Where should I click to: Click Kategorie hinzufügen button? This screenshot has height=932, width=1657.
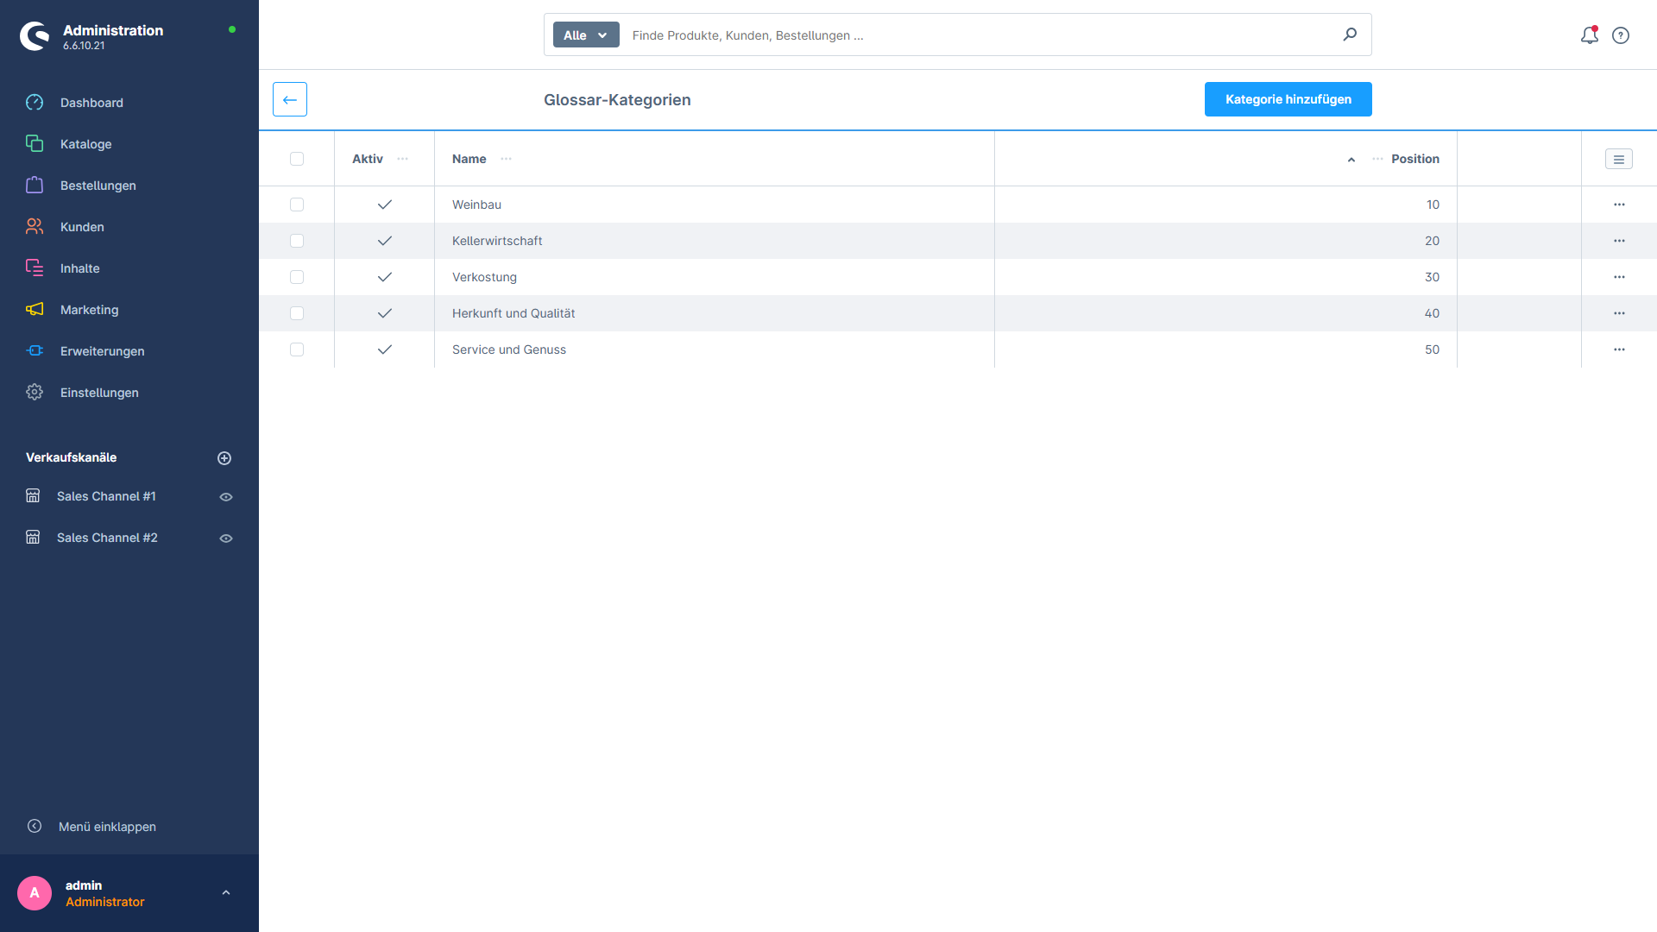click(x=1288, y=99)
